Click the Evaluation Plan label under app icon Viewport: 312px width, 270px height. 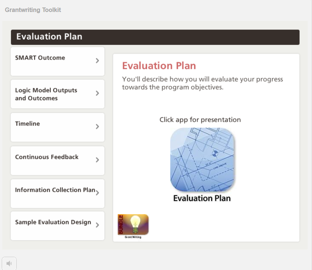point(202,198)
